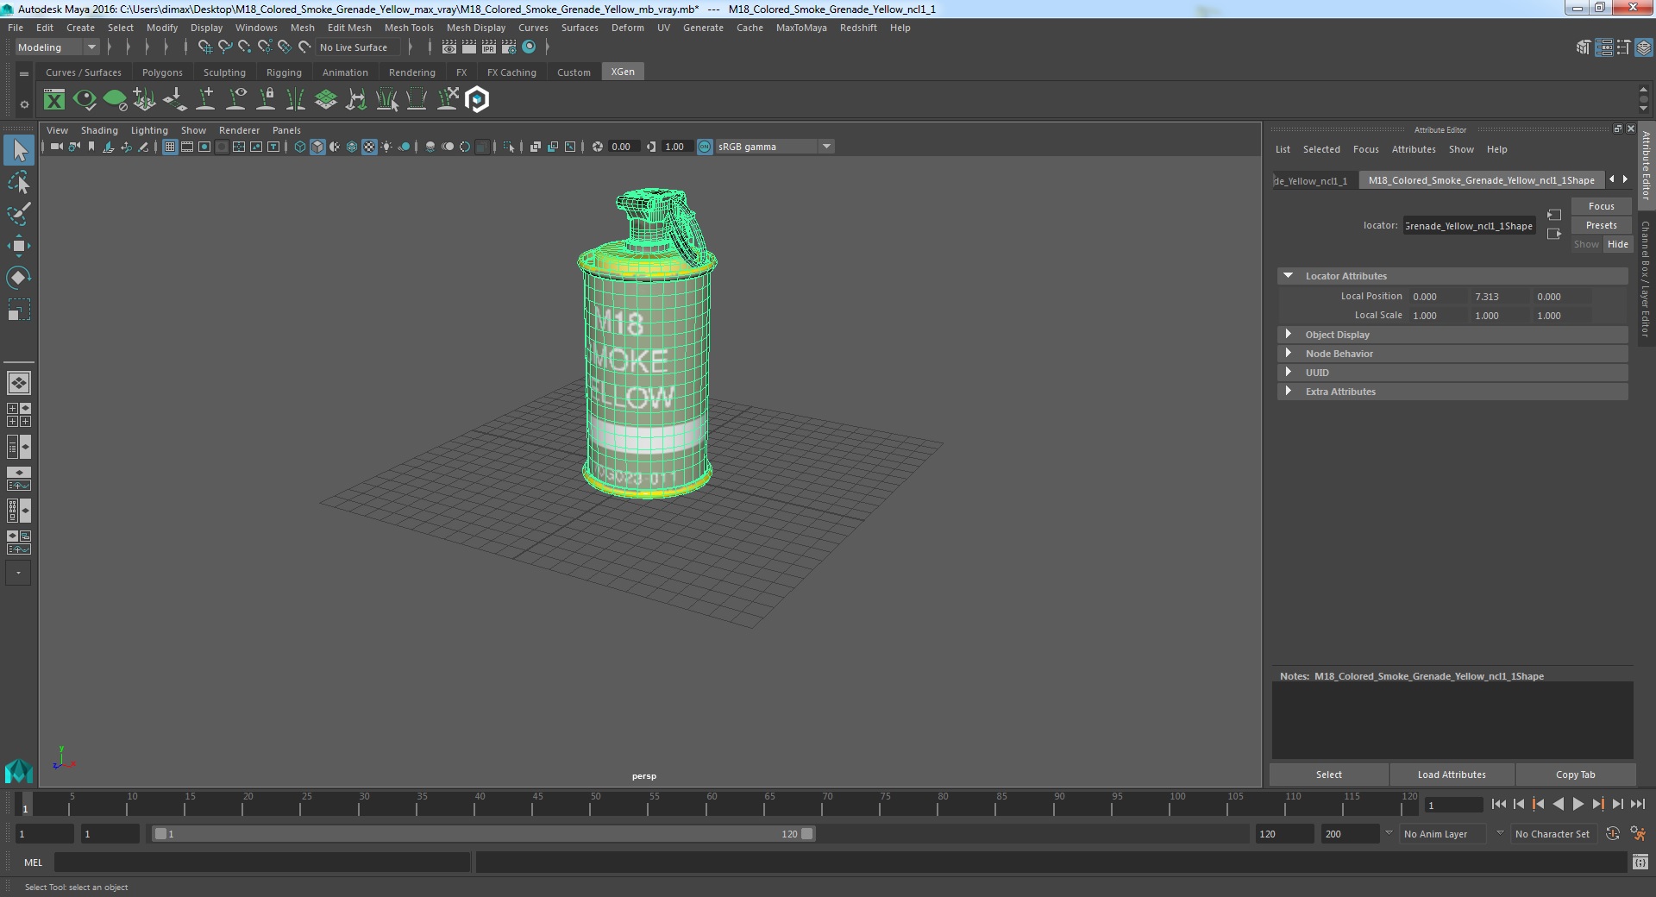The image size is (1656, 897).
Task: Switch to the Rigging shelf tab
Action: tap(284, 72)
